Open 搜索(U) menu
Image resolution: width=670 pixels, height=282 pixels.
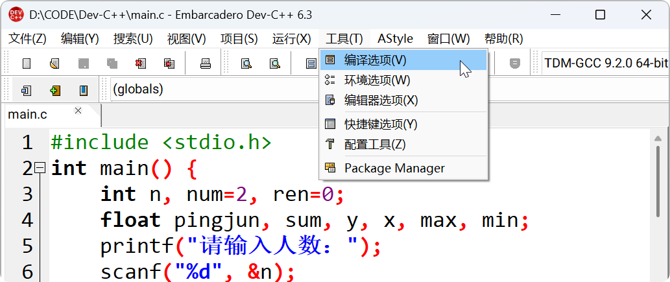click(133, 39)
